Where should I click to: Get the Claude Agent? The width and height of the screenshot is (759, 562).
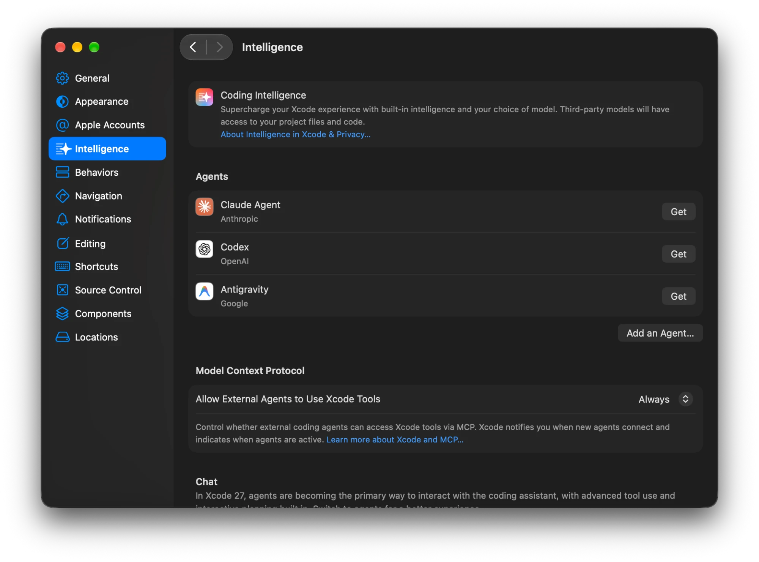point(679,212)
